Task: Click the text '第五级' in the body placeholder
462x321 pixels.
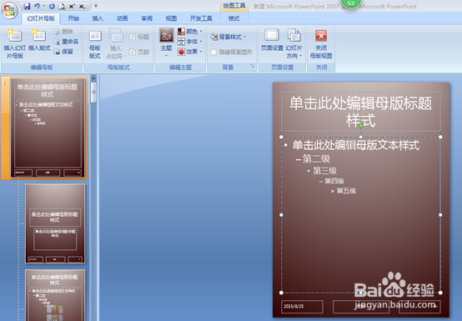Action: [346, 191]
